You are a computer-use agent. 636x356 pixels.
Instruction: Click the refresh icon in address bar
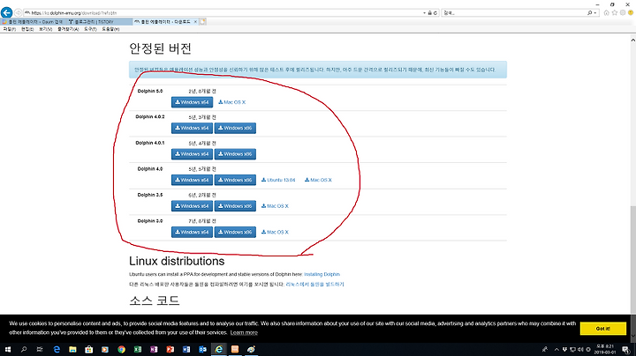[435, 13]
